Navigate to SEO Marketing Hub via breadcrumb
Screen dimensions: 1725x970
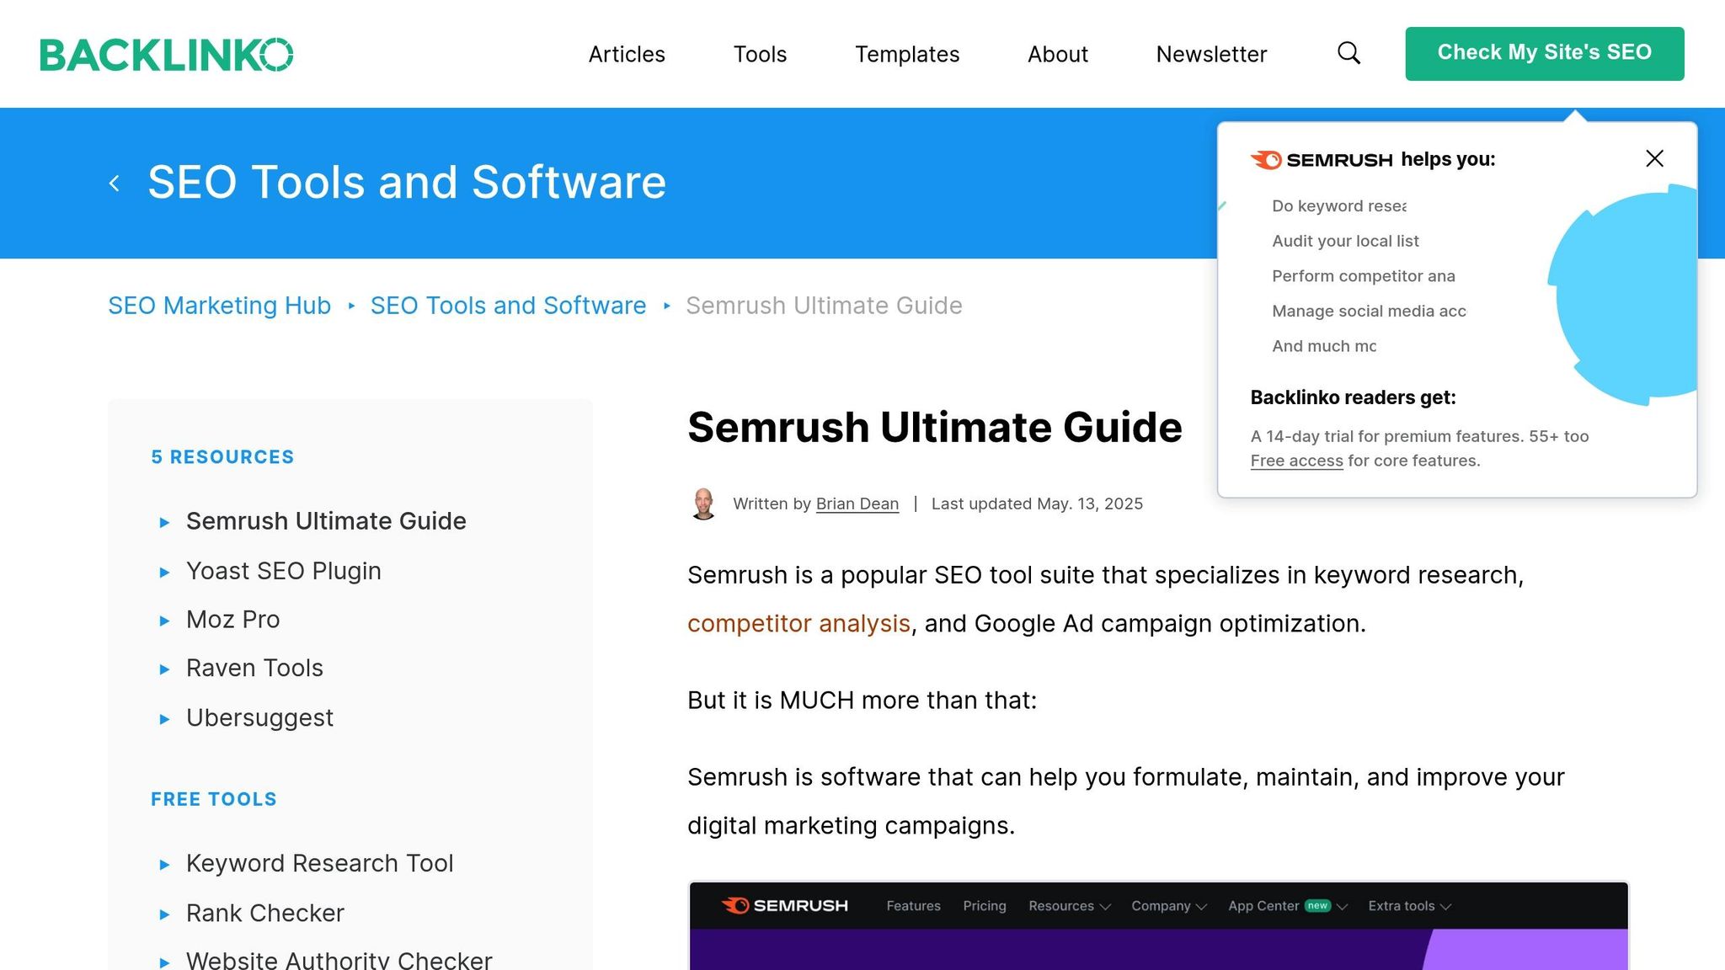(x=219, y=305)
